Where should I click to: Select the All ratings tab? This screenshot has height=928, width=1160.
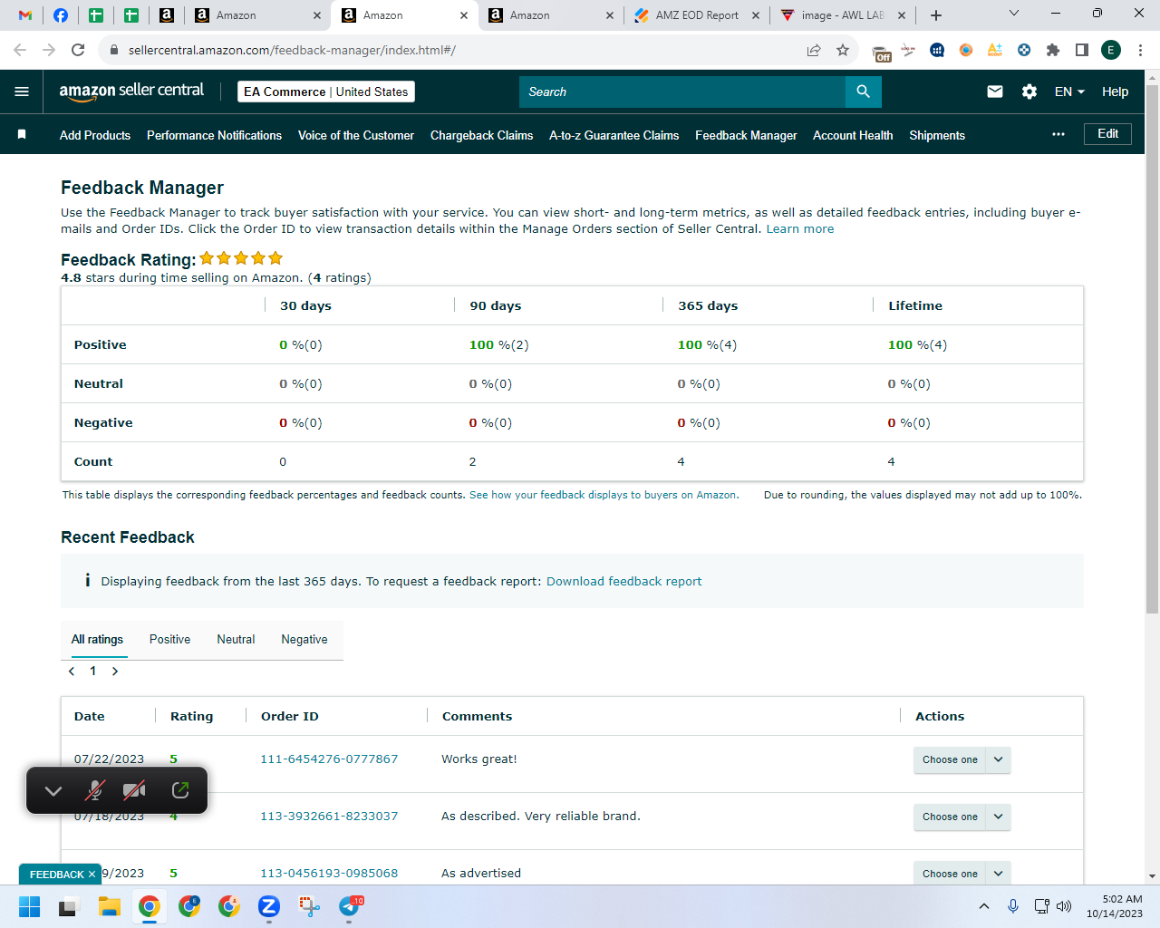tap(97, 639)
